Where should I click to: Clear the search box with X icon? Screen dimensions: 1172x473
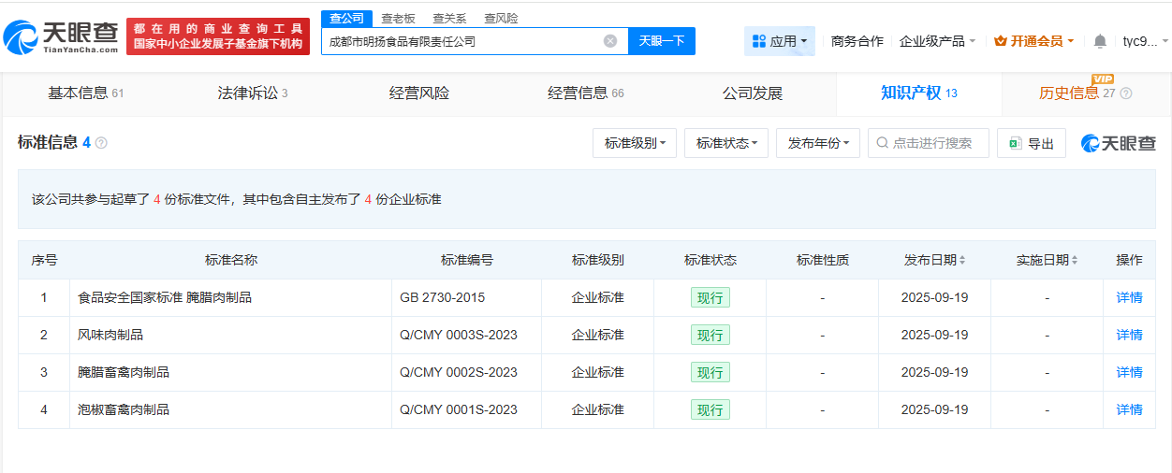(x=610, y=41)
